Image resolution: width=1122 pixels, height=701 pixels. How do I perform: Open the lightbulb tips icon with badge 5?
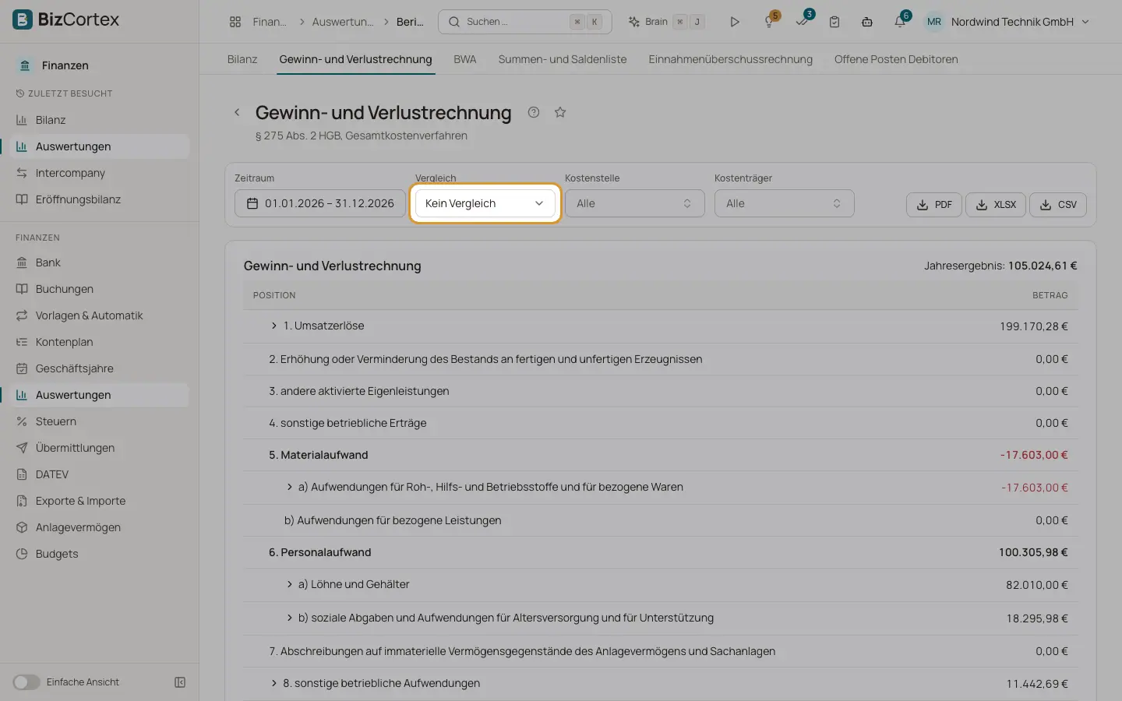point(770,21)
